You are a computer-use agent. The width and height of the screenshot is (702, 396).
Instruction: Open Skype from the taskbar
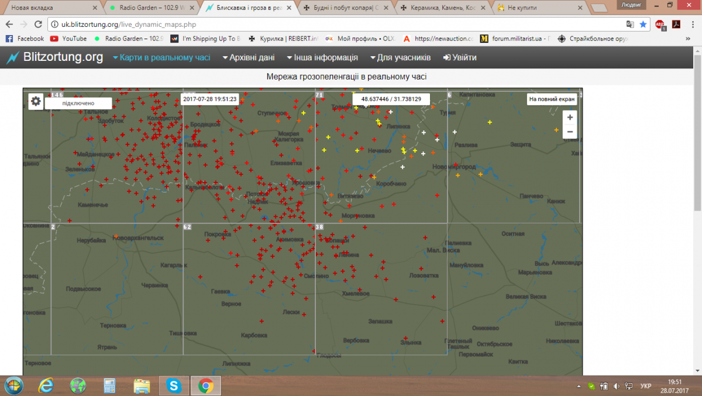(173, 385)
